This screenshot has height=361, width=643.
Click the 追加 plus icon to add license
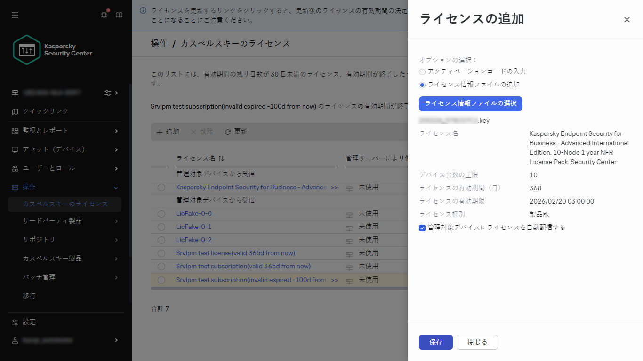click(159, 132)
